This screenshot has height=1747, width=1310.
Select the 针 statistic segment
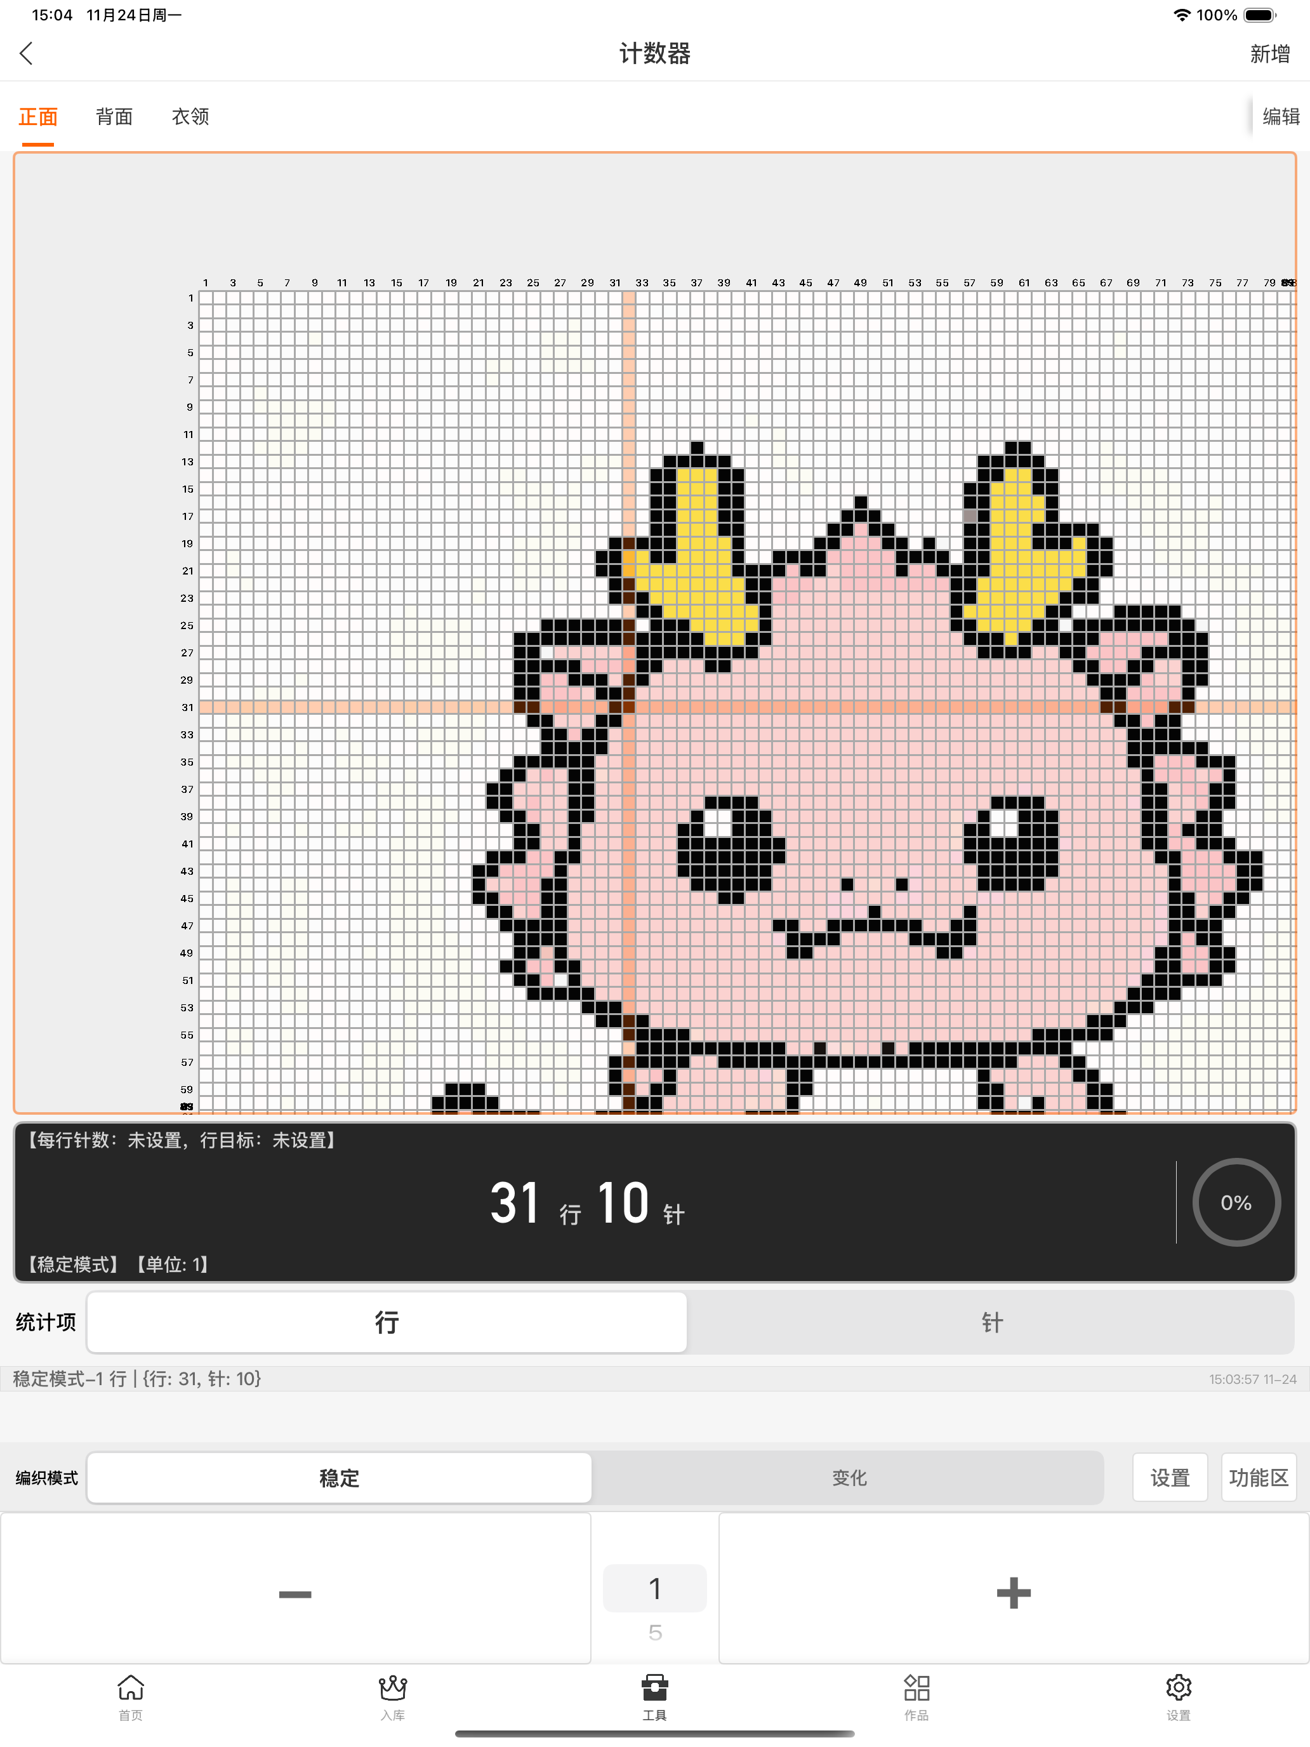(x=992, y=1322)
